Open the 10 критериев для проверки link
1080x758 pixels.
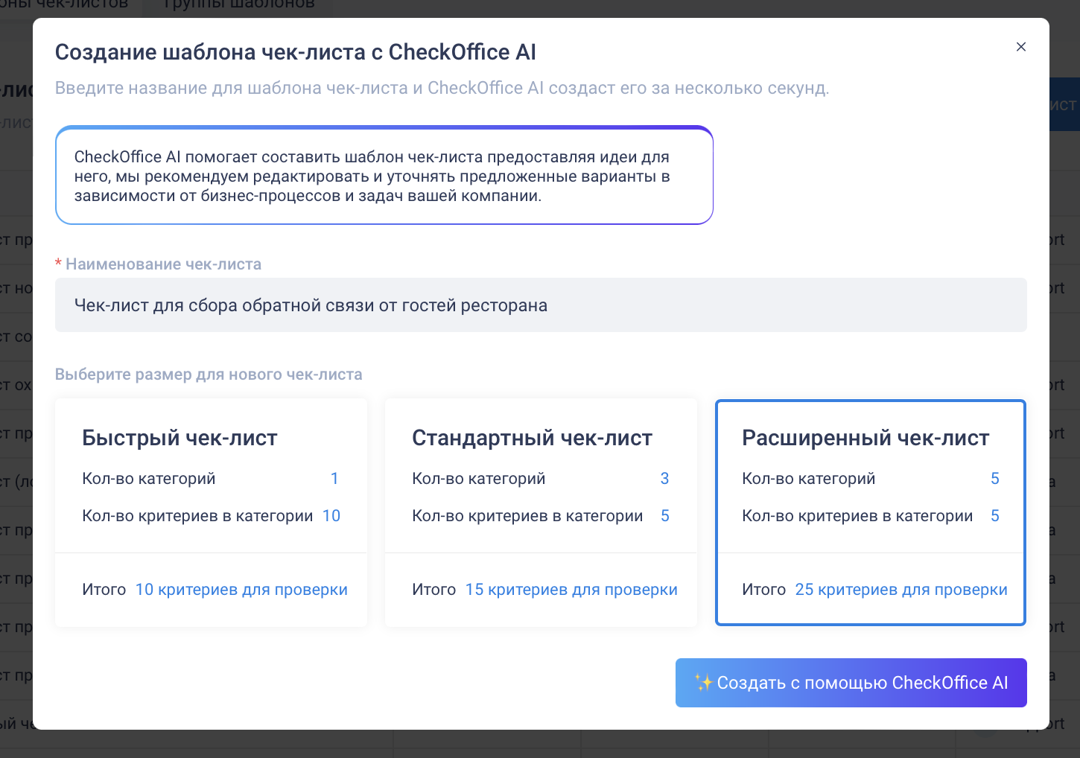click(241, 589)
